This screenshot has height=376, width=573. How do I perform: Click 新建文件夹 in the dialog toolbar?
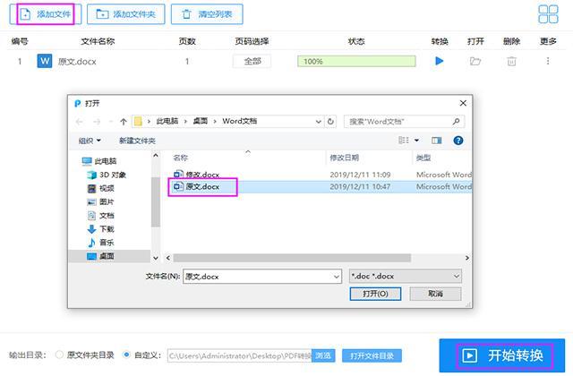137,141
